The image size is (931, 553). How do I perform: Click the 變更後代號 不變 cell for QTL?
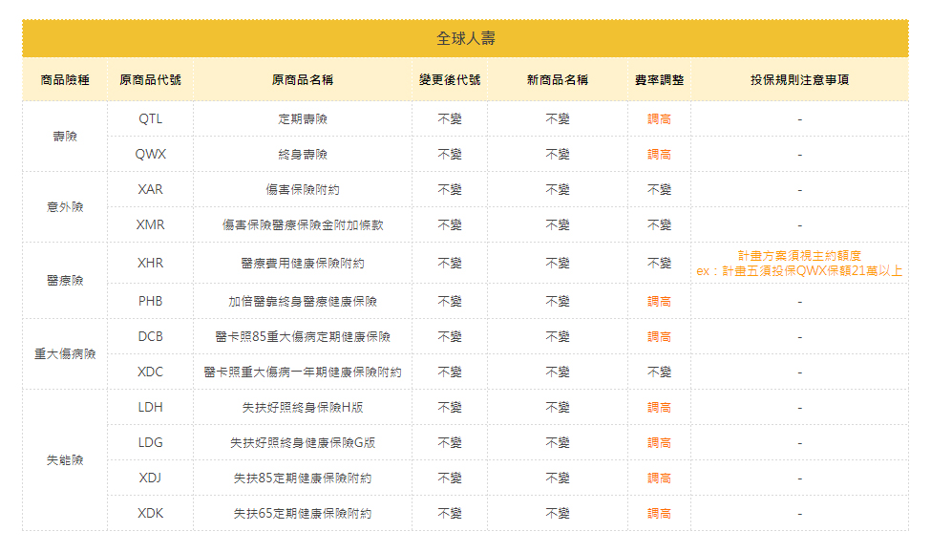(450, 118)
